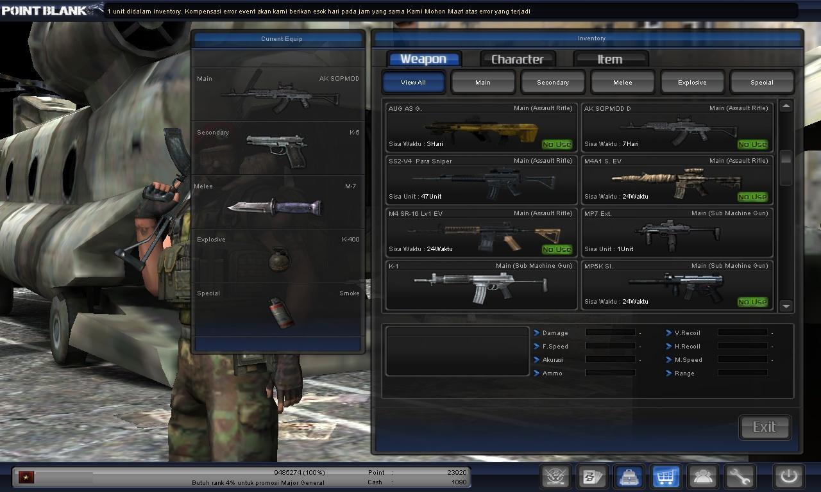Open the PB cards icon in bottom bar
Image resolution: width=821 pixels, height=492 pixels.
coord(592,477)
